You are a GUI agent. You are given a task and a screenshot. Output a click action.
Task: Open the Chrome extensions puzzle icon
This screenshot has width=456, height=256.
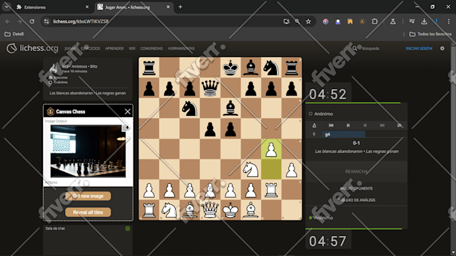[375, 21]
